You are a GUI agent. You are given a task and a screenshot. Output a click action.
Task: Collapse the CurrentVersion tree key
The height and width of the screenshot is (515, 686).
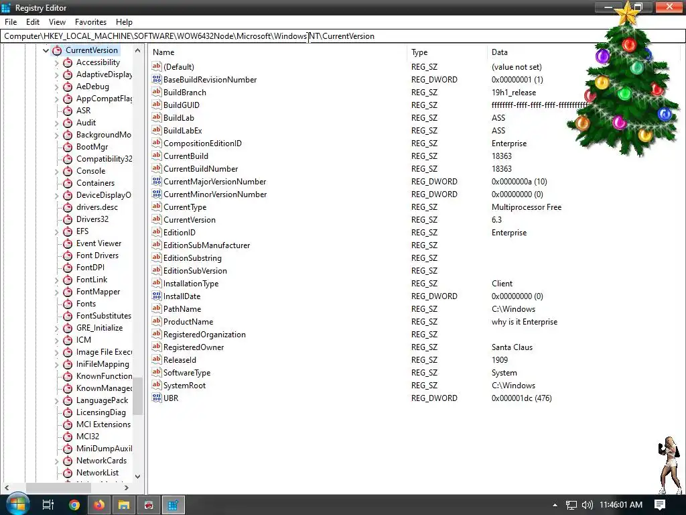pyautogui.click(x=46, y=50)
